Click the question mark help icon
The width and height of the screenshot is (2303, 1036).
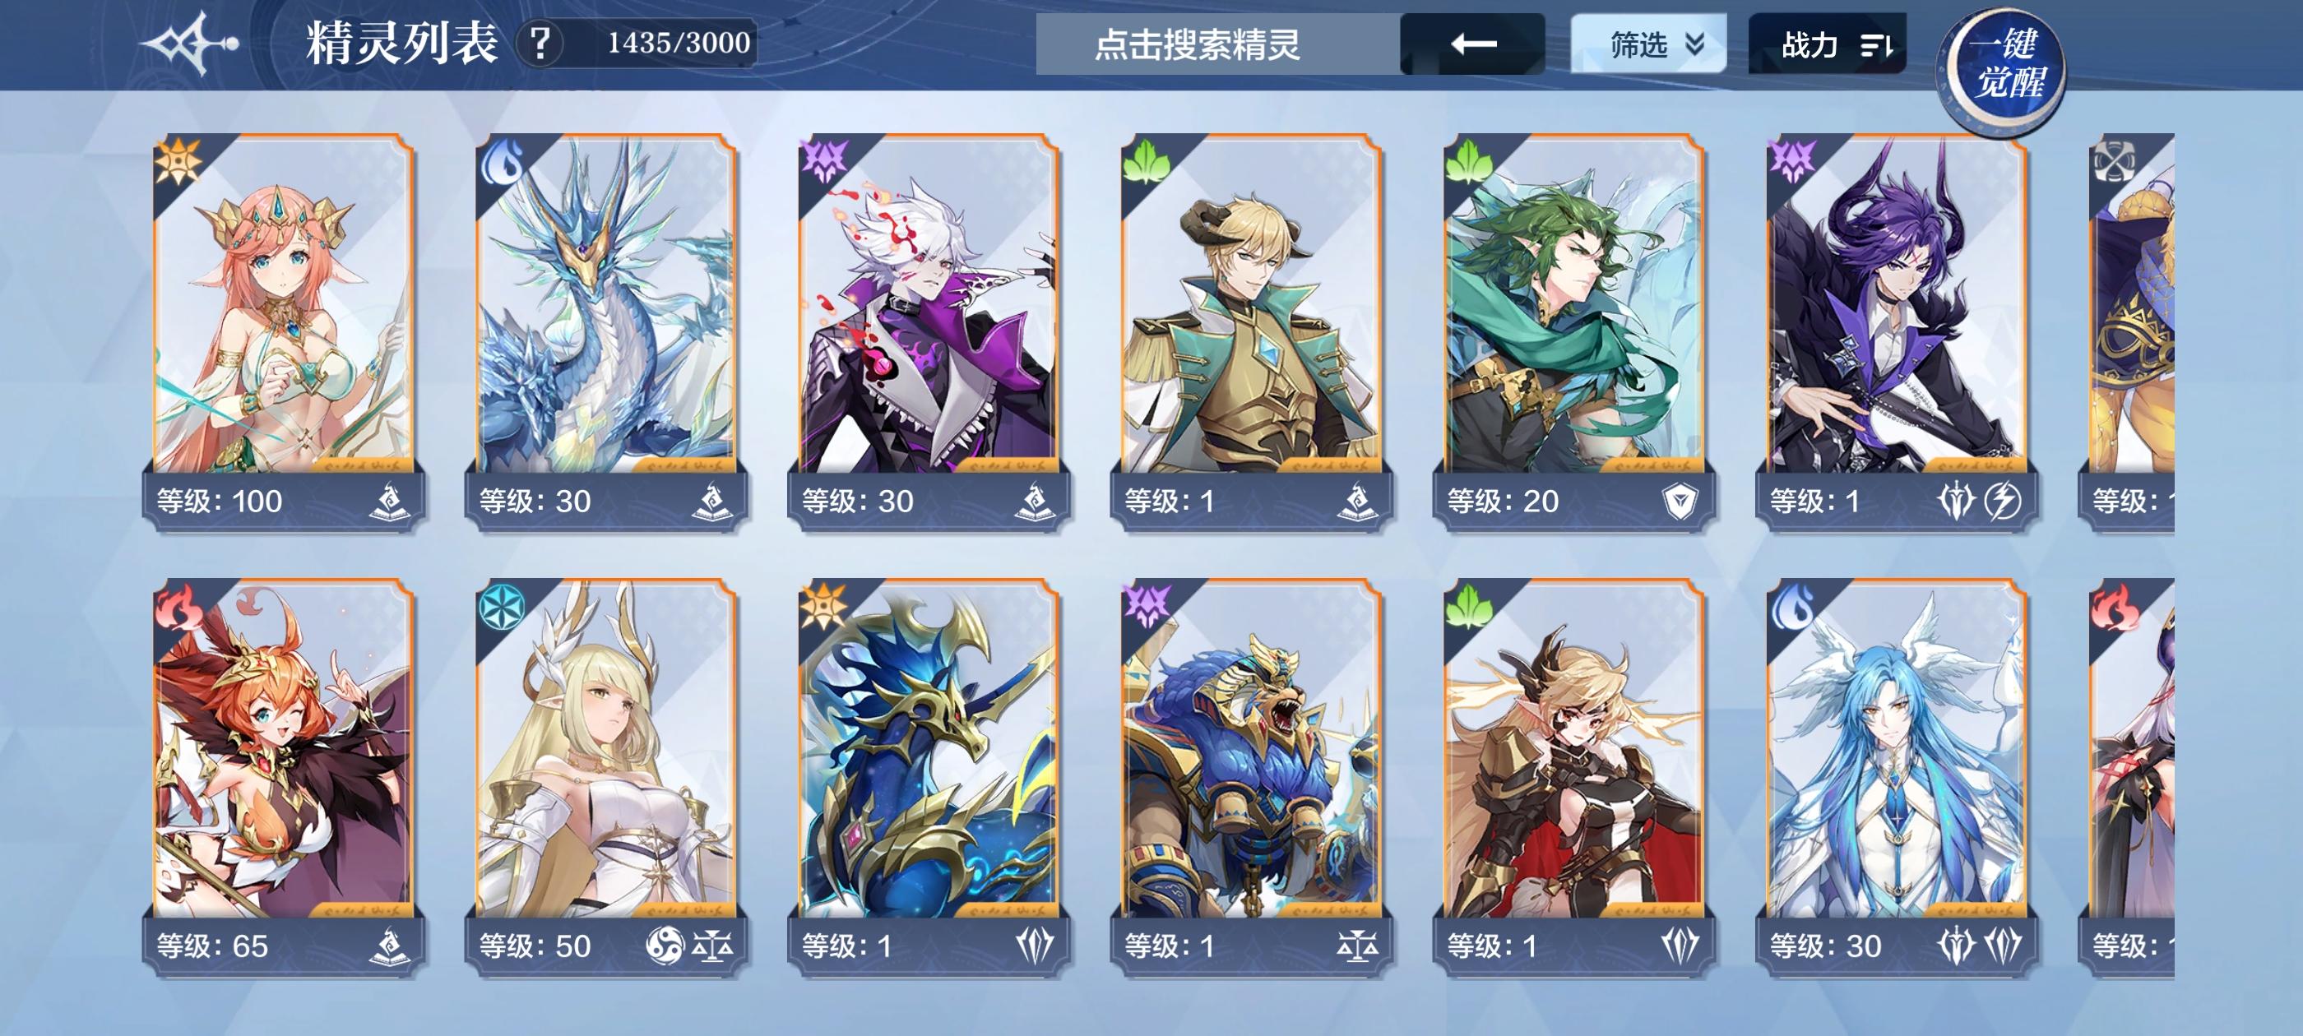click(x=539, y=42)
